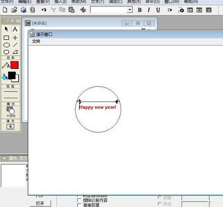Create a new file with the toolbar icon
Image resolution: width=223 pixels, height=207 pixels.
[x=5, y=10]
